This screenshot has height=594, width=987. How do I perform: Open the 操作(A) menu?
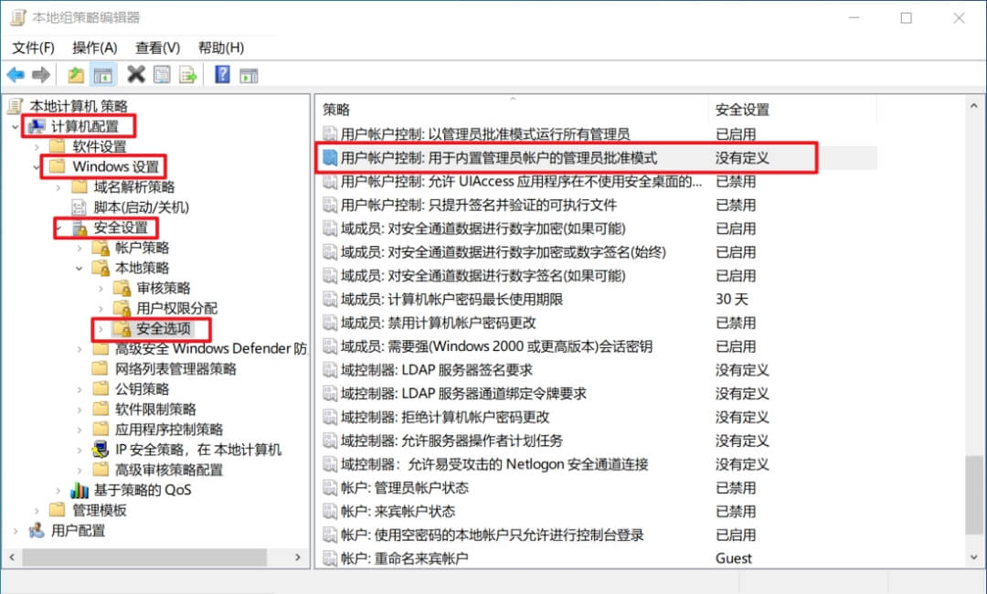[95, 48]
